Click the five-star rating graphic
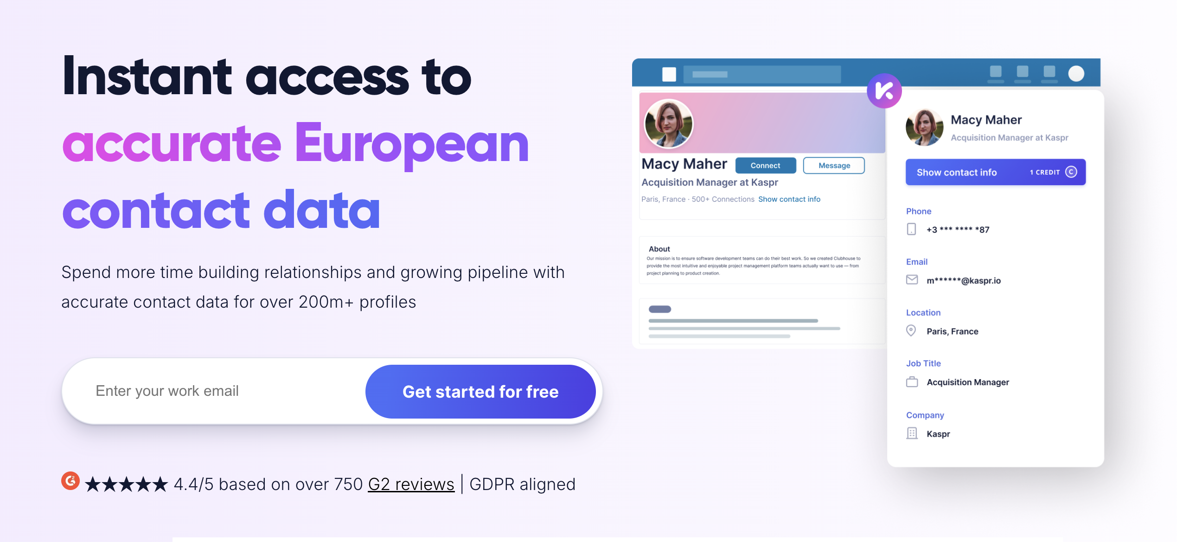The height and width of the screenshot is (542, 1177). pyautogui.click(x=126, y=484)
